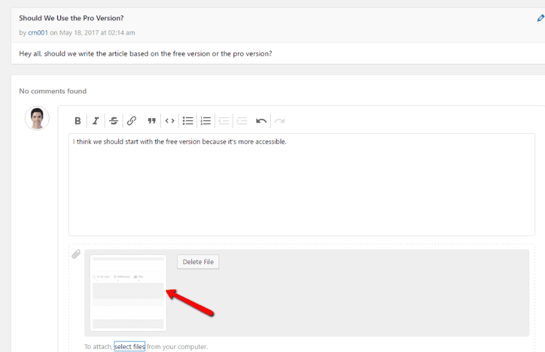Viewport: 545px width, 352px height.
Task: Toggle bold formatting in comment editor
Action: click(77, 121)
